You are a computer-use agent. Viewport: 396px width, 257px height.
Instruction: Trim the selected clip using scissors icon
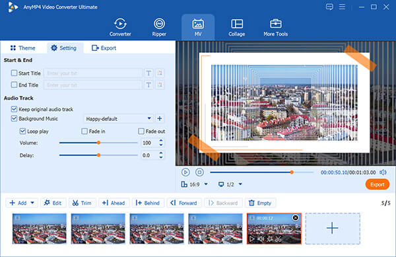coord(278,239)
